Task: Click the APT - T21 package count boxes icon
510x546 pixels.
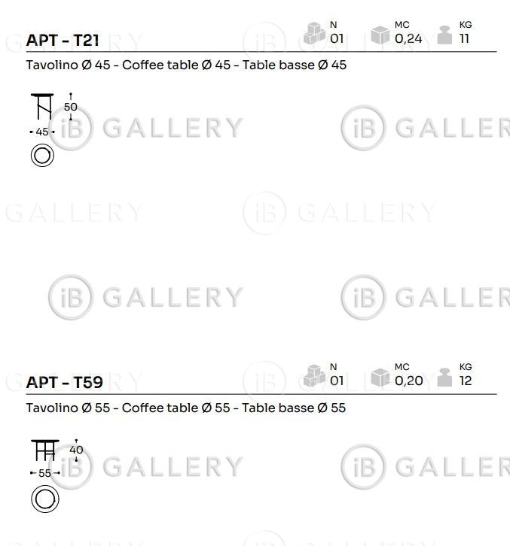Action: 314,33
